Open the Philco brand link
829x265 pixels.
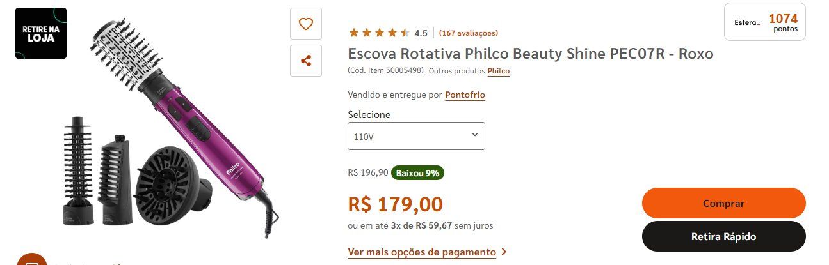pyautogui.click(x=499, y=71)
